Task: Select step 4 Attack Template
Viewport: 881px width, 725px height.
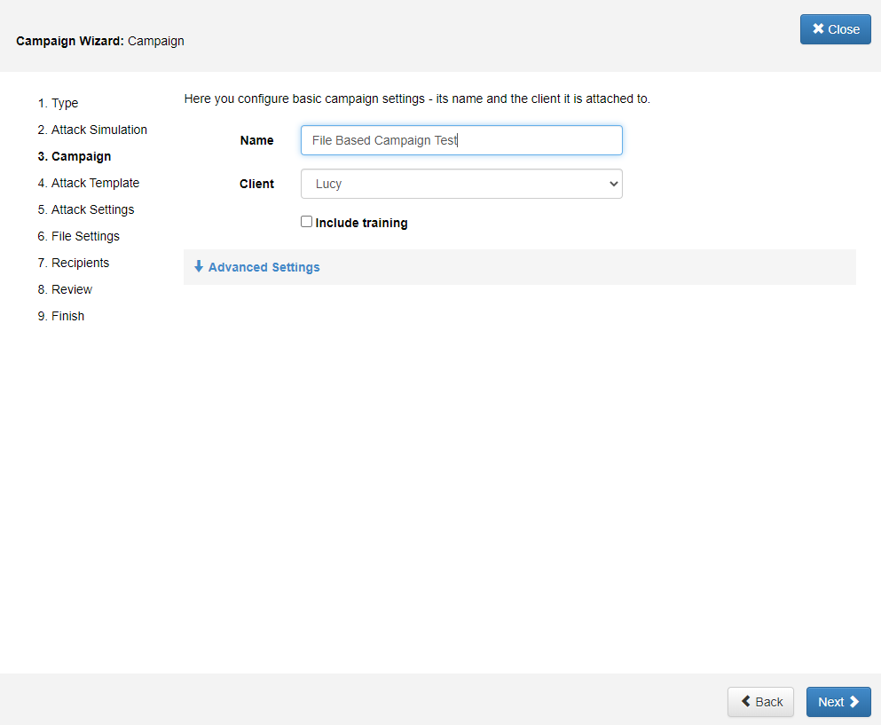Action: click(x=88, y=183)
